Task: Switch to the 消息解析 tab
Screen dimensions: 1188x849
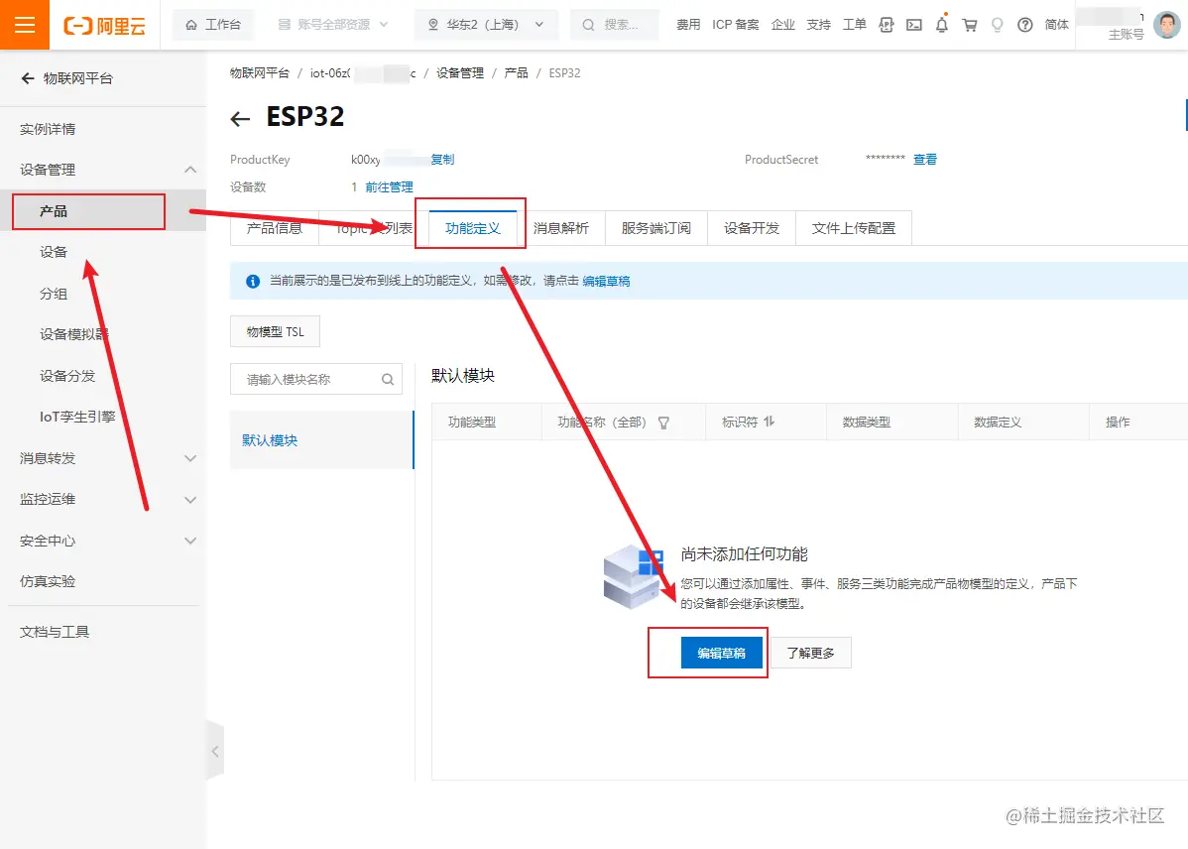Action: click(560, 227)
